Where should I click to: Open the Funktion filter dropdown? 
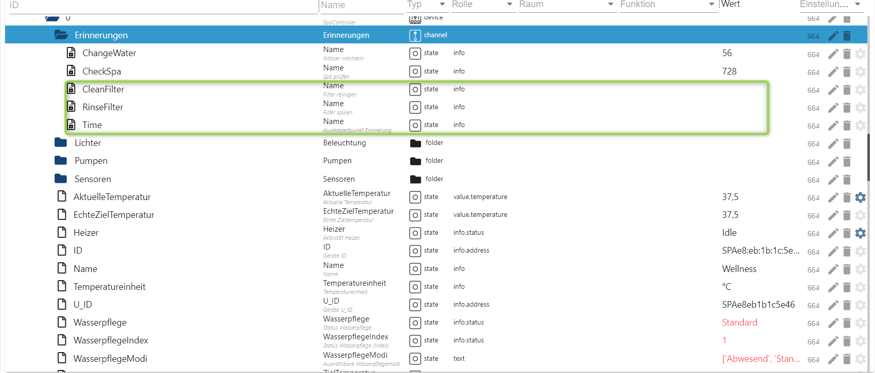[x=711, y=5]
